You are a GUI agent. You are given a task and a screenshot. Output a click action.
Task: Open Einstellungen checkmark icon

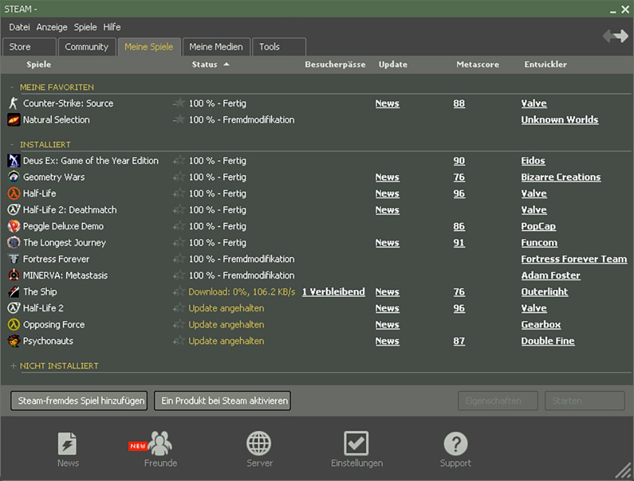click(x=356, y=444)
